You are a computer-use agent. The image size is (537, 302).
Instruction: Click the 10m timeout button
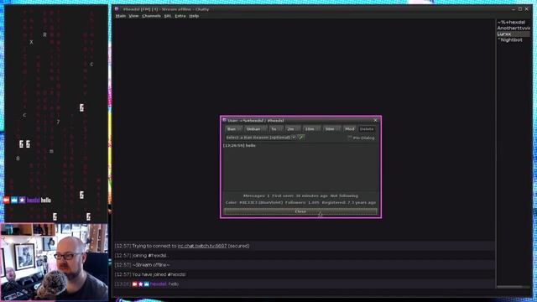(x=312, y=129)
